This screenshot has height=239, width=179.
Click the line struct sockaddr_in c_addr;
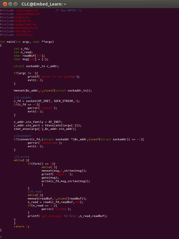pyautogui.click(x=36, y=66)
